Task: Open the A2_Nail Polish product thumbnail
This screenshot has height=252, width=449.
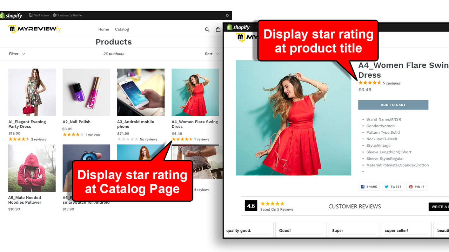Action: (x=86, y=92)
